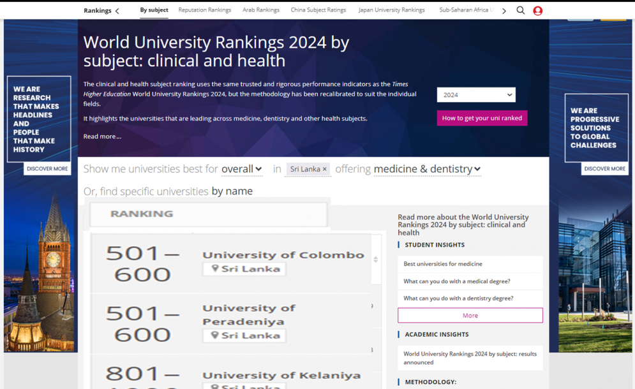
Task: Open 'Best universities for medicine' link
Action: [443, 264]
